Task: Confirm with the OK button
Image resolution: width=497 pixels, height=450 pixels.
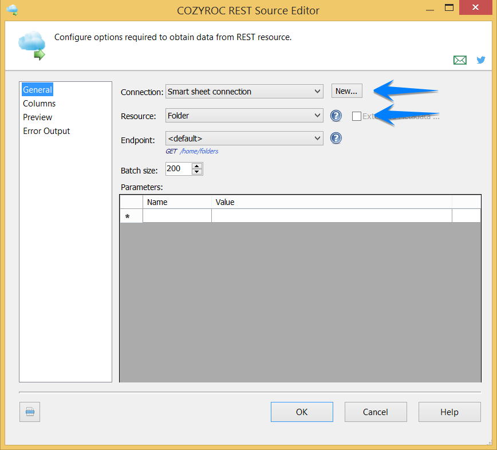Action: click(302, 412)
